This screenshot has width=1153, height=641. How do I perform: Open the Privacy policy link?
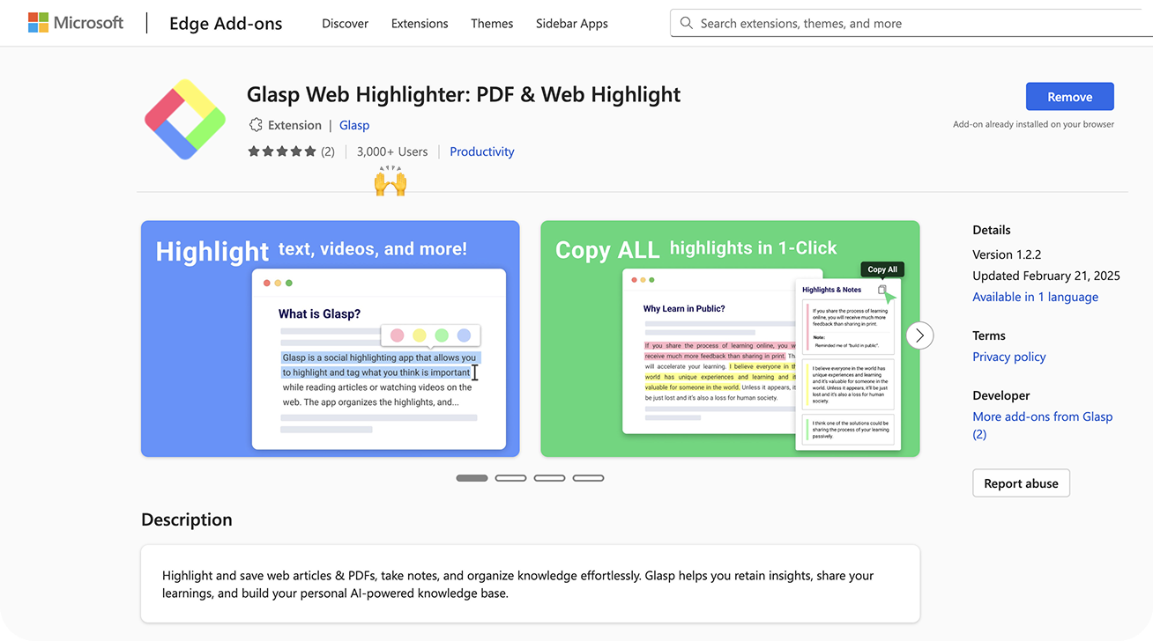click(1009, 357)
